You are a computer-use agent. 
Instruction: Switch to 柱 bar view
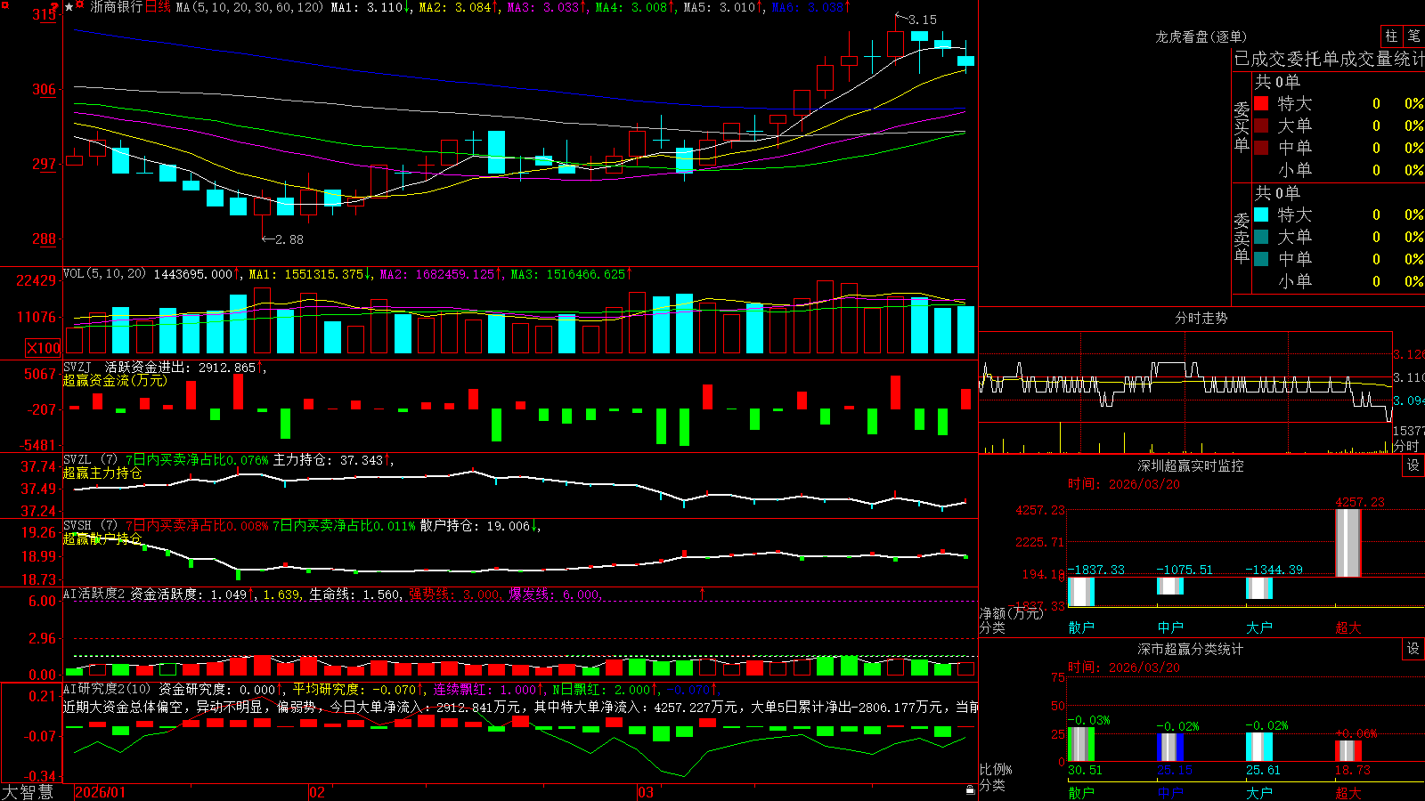click(x=1391, y=36)
